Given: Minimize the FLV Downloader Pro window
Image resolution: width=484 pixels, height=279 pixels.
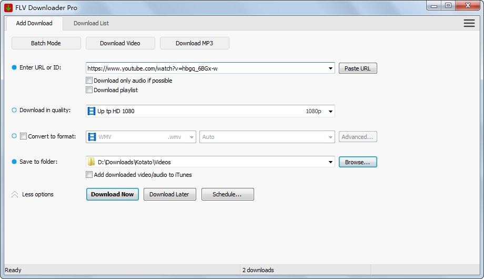Looking at the screenshot, I should (x=433, y=6).
